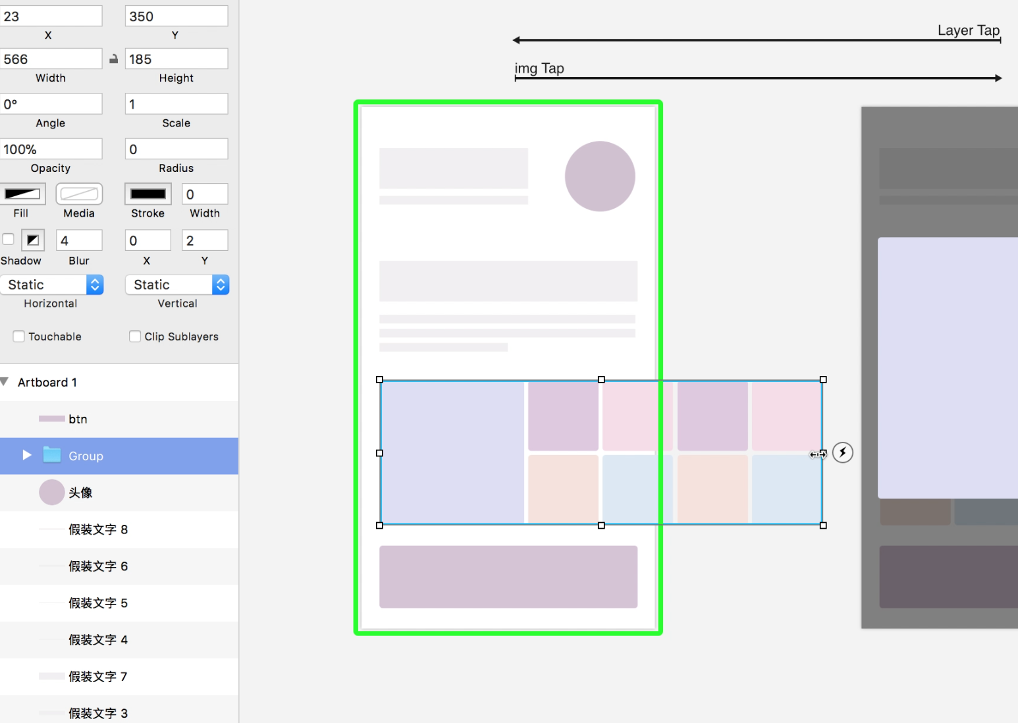This screenshot has height=723, width=1018.
Task: Click the Scale input field
Action: 176,104
